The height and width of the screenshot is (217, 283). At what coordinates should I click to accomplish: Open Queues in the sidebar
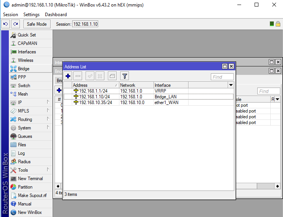click(31, 136)
